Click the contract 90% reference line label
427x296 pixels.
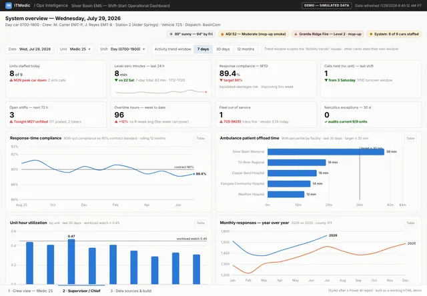click(184, 167)
